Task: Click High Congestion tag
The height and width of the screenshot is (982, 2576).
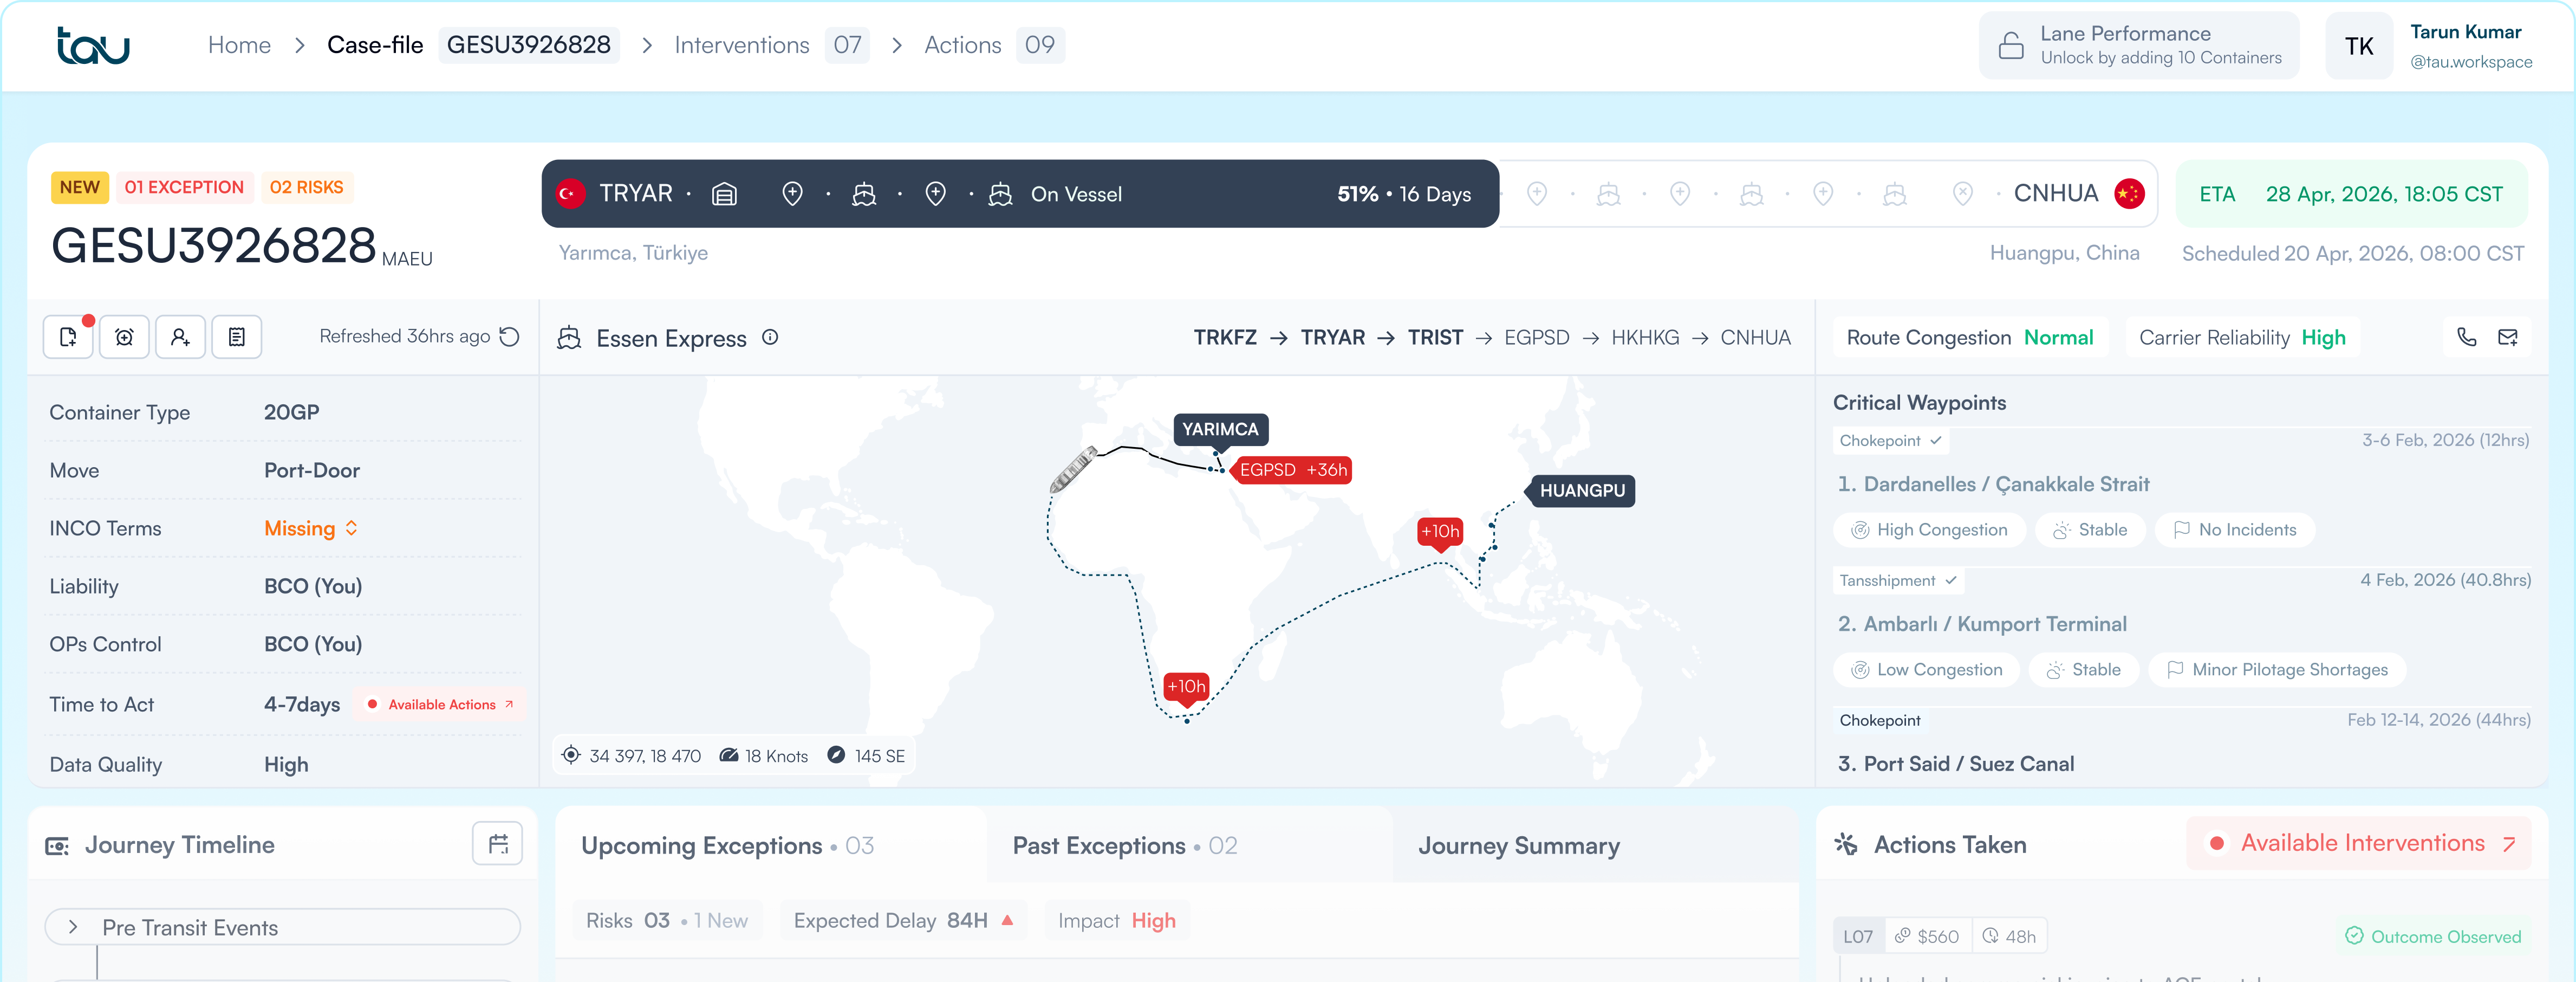Action: (x=1929, y=529)
